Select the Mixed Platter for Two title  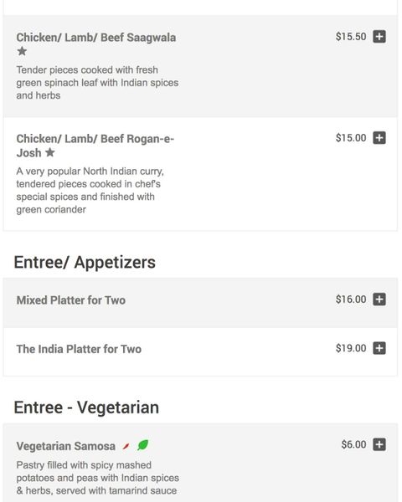click(71, 300)
